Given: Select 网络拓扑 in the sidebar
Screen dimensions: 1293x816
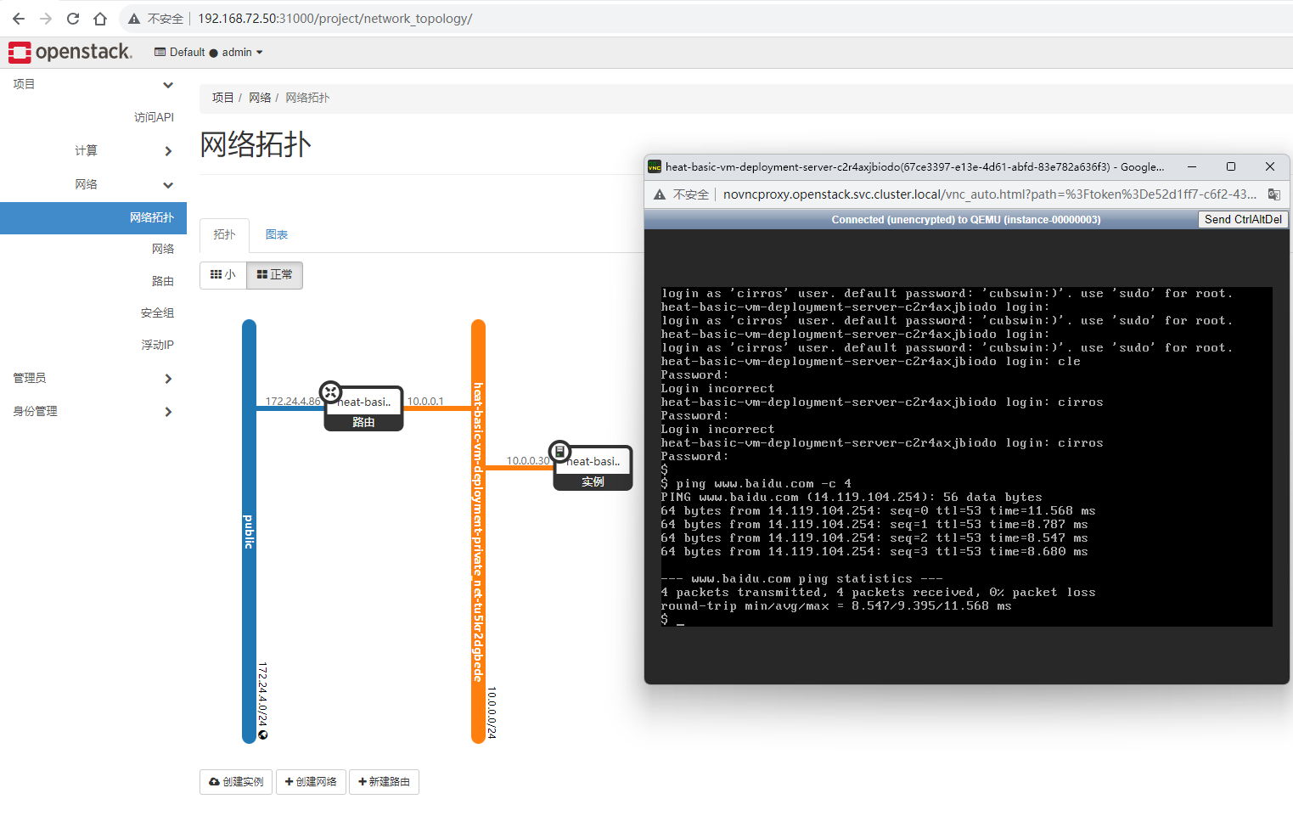Looking at the screenshot, I should coord(93,217).
